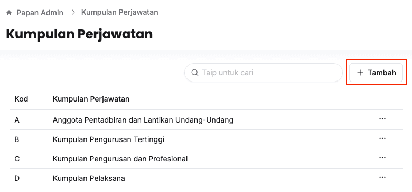Click the Kumpulan Perjawatan breadcrumb
The height and width of the screenshot is (192, 412).
pyautogui.click(x=119, y=12)
